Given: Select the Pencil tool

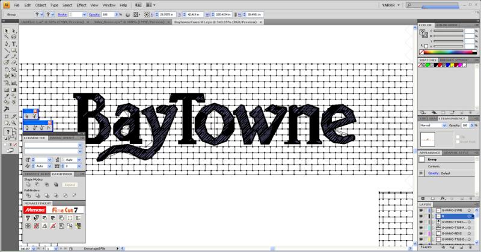Looking at the screenshot, I should (14, 56).
